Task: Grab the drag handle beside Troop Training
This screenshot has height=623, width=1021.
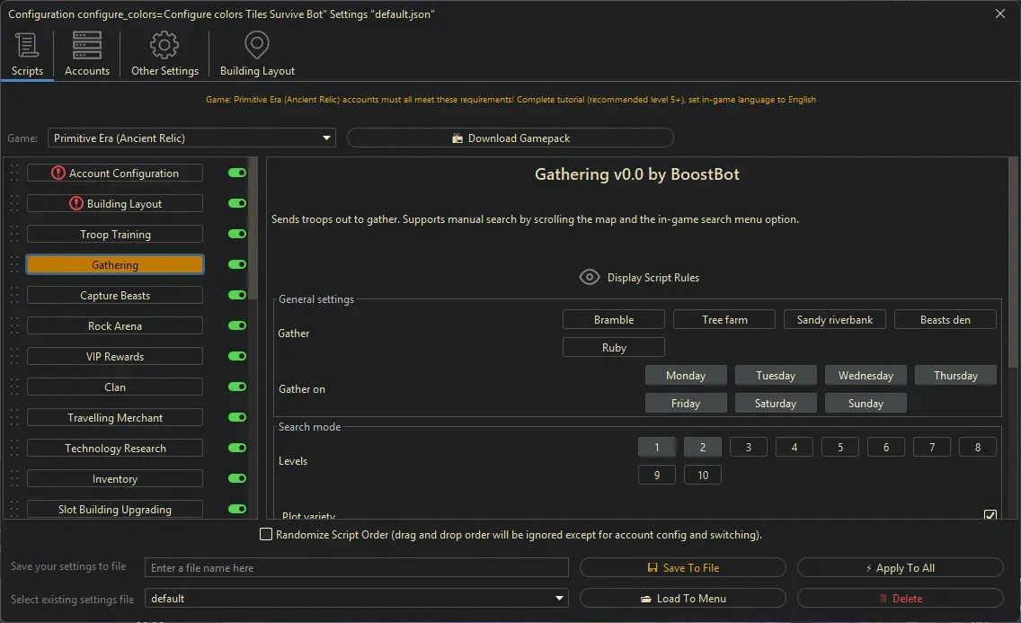Action: coord(14,235)
